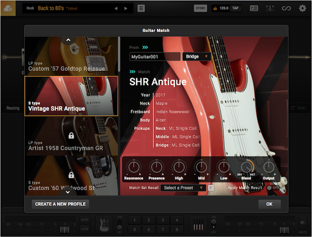Click the tempo value 120.0
Screen dimensions: 312x237
[224, 8]
